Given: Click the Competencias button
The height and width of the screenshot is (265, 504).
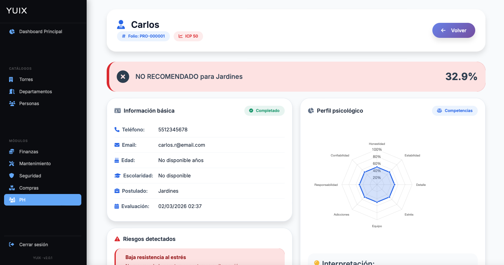Looking at the screenshot, I should 455,111.
